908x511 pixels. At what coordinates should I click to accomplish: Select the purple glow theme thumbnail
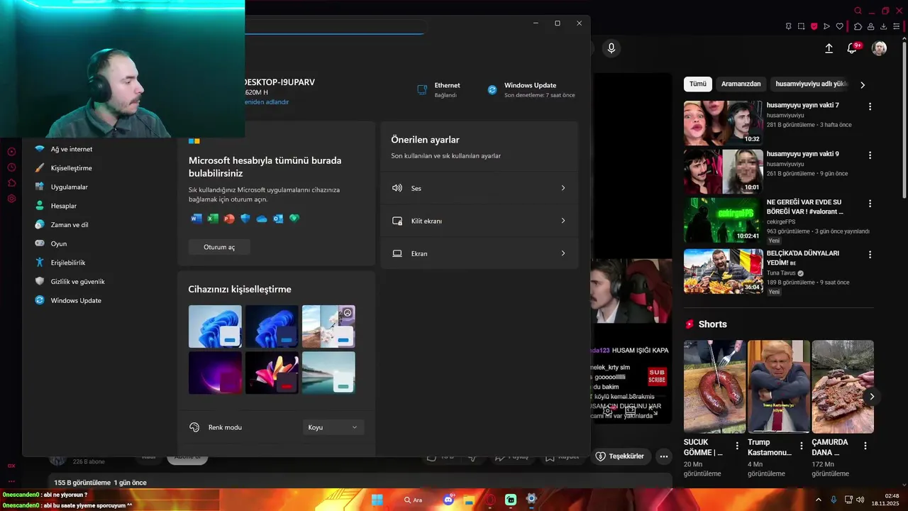pos(215,373)
